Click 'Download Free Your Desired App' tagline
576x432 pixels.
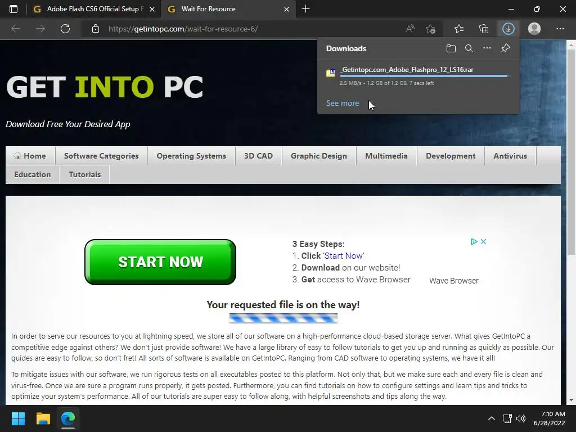pyautogui.click(x=68, y=124)
